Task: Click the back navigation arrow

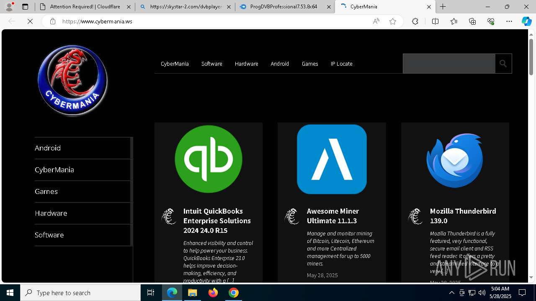Action: [x=12, y=21]
